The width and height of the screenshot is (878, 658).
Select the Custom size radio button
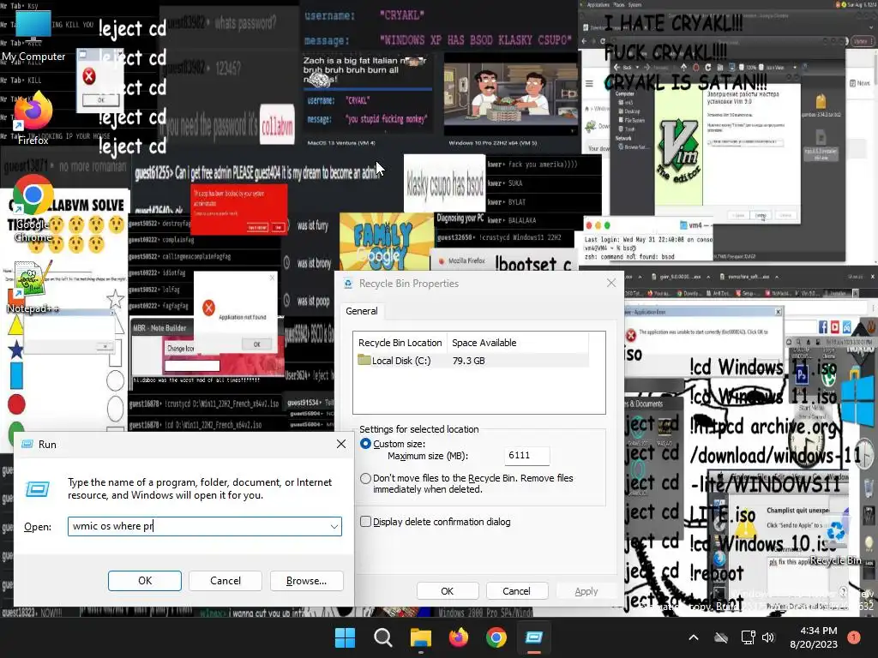click(x=365, y=444)
